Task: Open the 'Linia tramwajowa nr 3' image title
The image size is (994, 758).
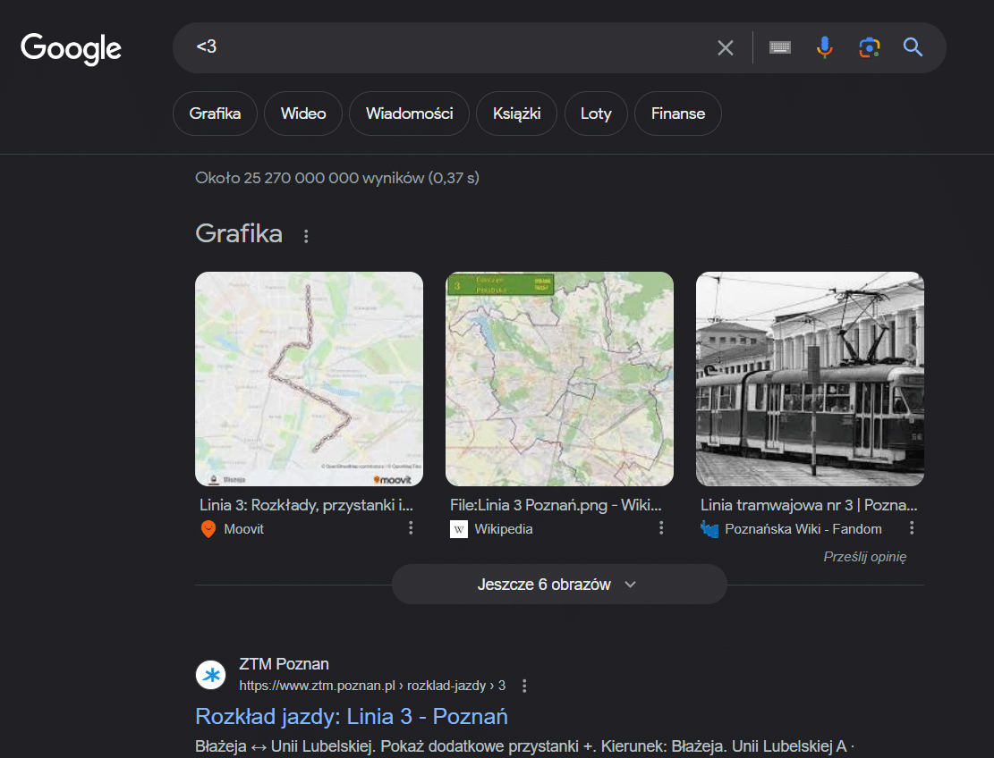Action: click(809, 505)
